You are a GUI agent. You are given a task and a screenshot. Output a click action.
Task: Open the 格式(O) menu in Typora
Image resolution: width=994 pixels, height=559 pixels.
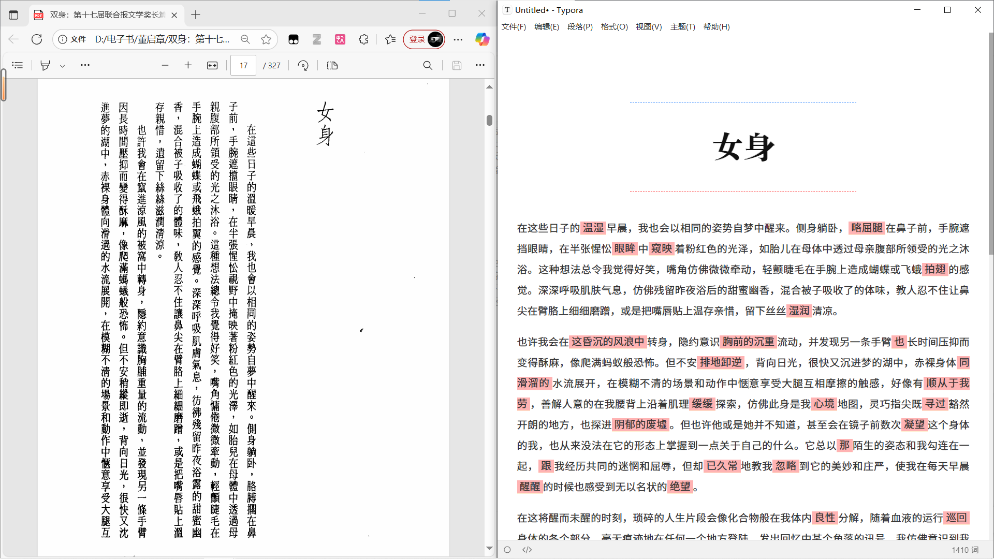point(614,27)
